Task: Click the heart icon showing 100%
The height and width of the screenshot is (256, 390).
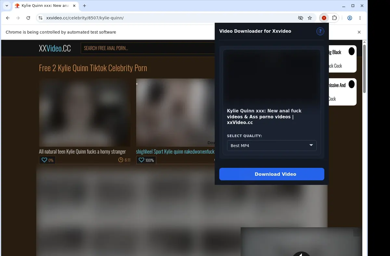Action: [141, 160]
